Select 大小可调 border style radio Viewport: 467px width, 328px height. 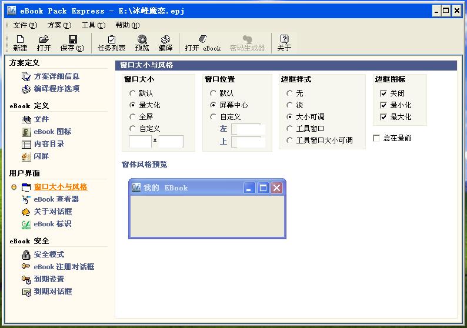pyautogui.click(x=289, y=116)
